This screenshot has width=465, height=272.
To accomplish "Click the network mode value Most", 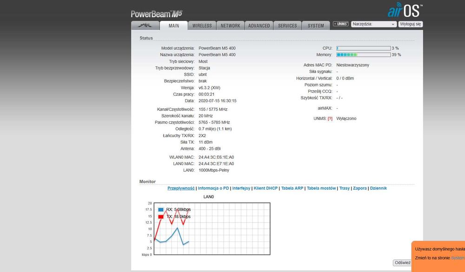I will click(x=203, y=61).
